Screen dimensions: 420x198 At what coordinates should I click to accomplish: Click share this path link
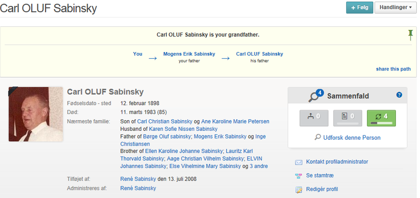[393, 69]
